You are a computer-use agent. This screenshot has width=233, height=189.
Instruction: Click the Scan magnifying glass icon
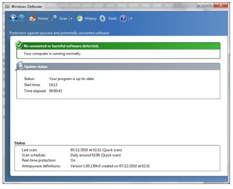click(x=54, y=19)
